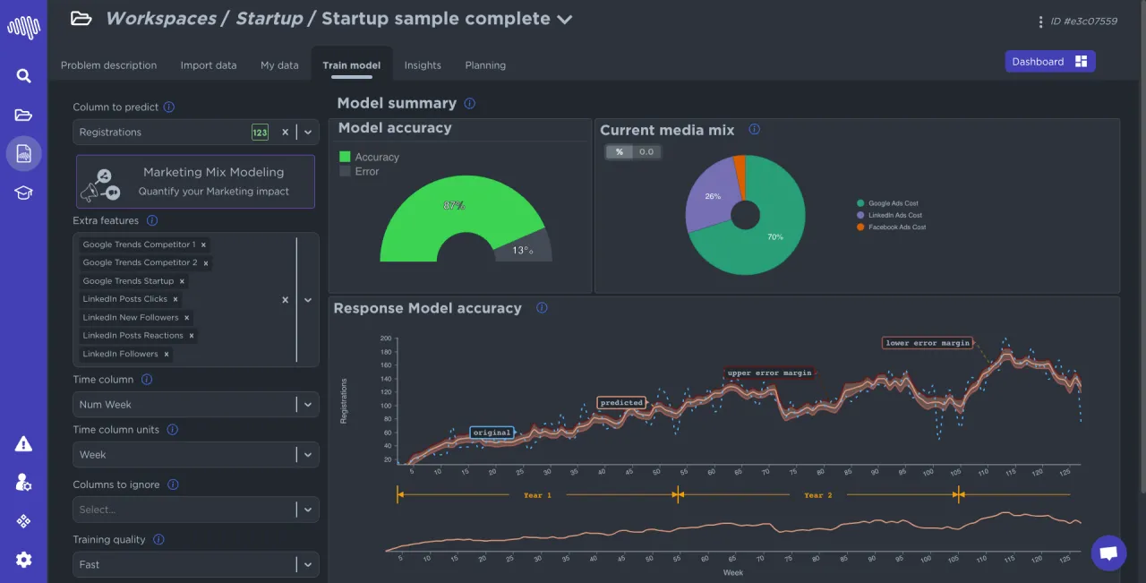This screenshot has height=583, width=1146.
Task: Open the integrations diamond icon in sidebar
Action: 23,521
